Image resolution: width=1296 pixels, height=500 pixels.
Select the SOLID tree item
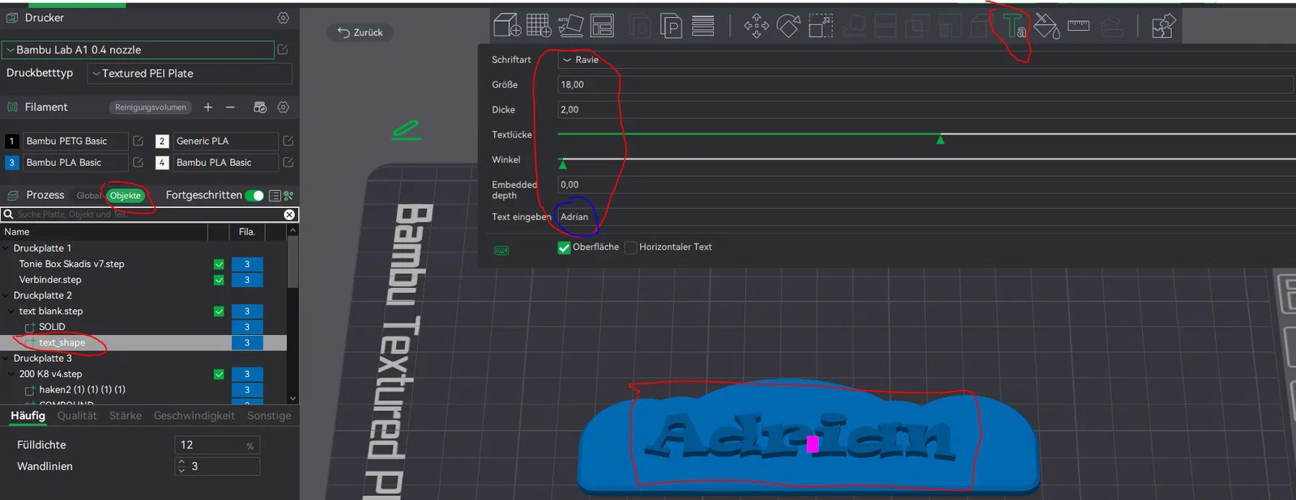52,327
